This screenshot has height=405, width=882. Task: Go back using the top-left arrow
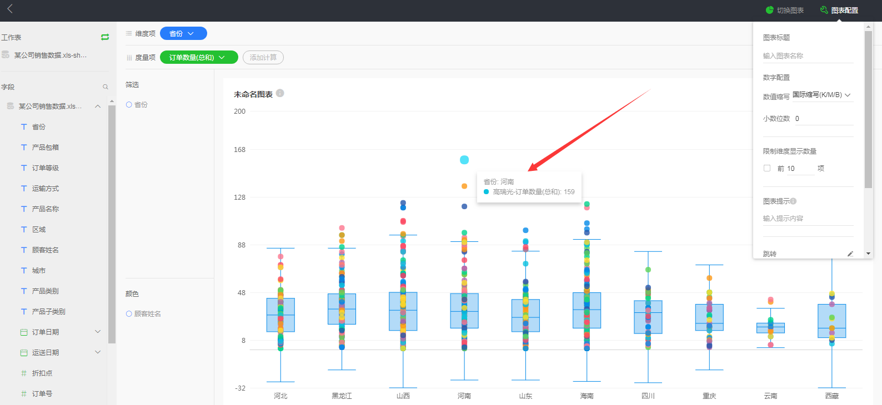point(9,8)
